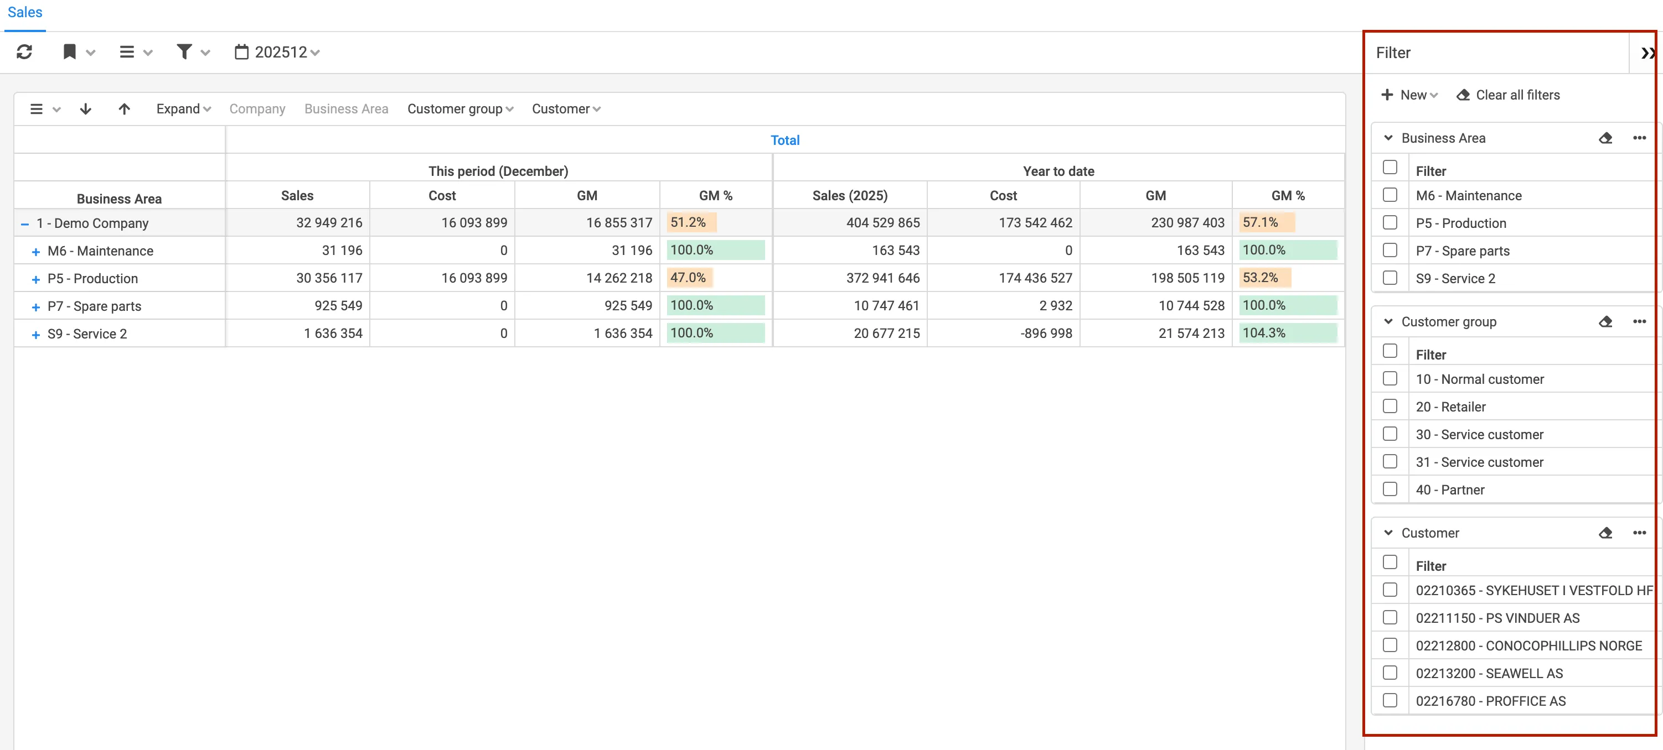Check the P5 - Production filter checkbox
The image size is (1663, 750).
pyautogui.click(x=1391, y=222)
